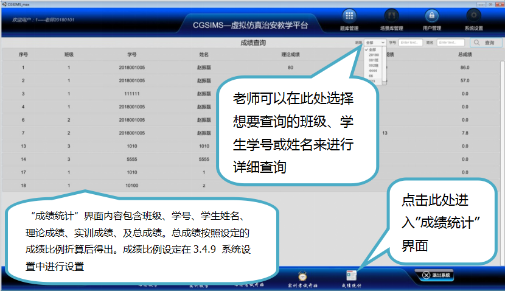Choose 001班 from class dropdown list

374,61
